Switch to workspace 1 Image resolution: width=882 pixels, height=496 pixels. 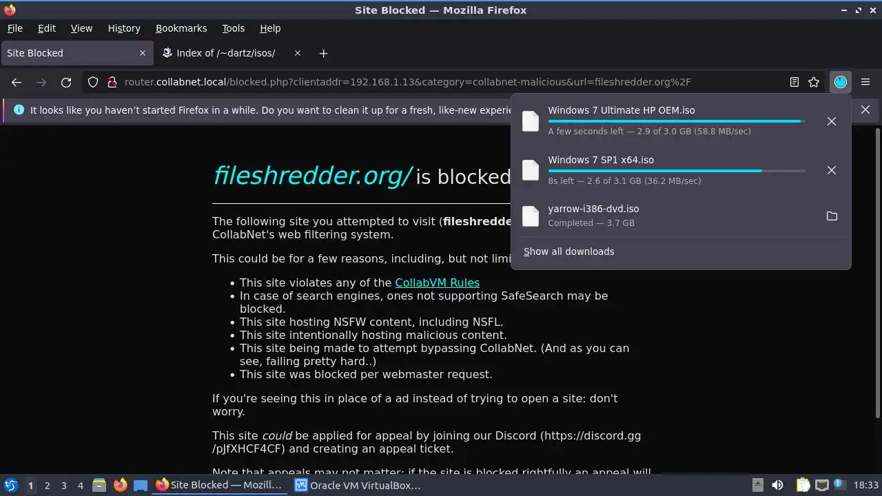click(x=30, y=485)
